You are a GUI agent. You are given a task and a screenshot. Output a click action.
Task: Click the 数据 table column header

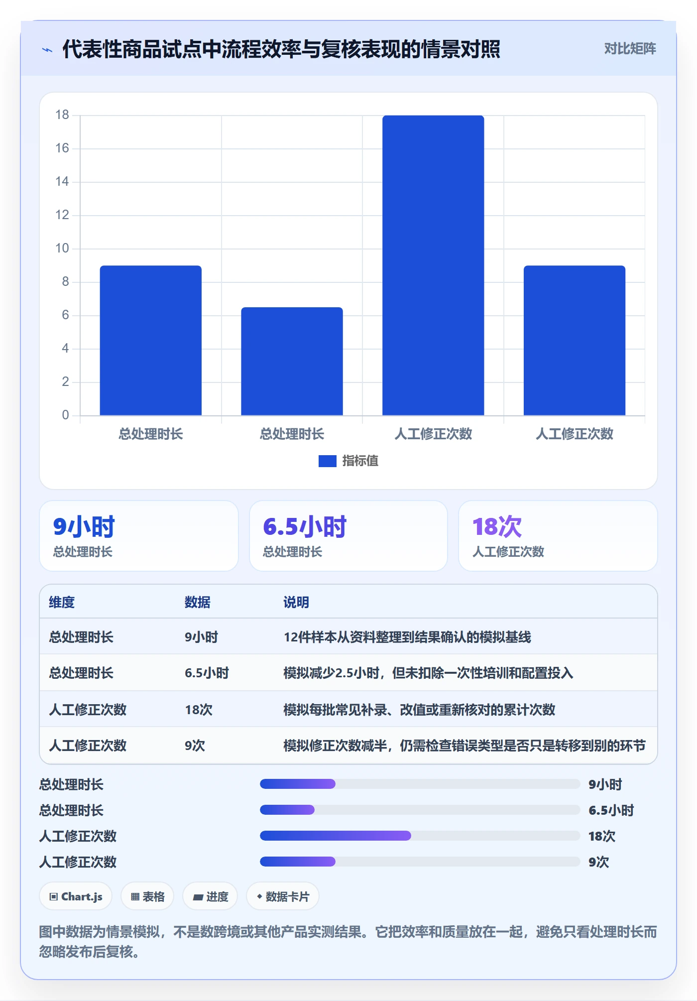point(198,602)
